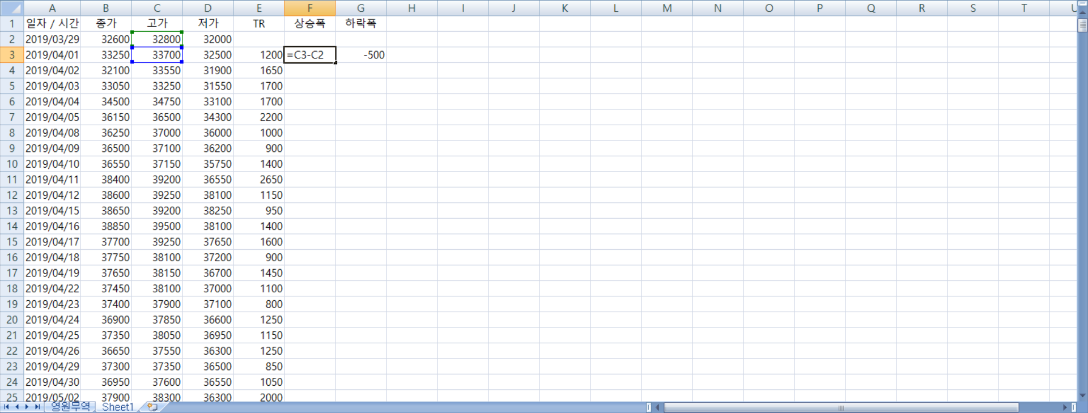The width and height of the screenshot is (1088, 413).
Task: Select the -500 cell in column G
Action: [361, 55]
